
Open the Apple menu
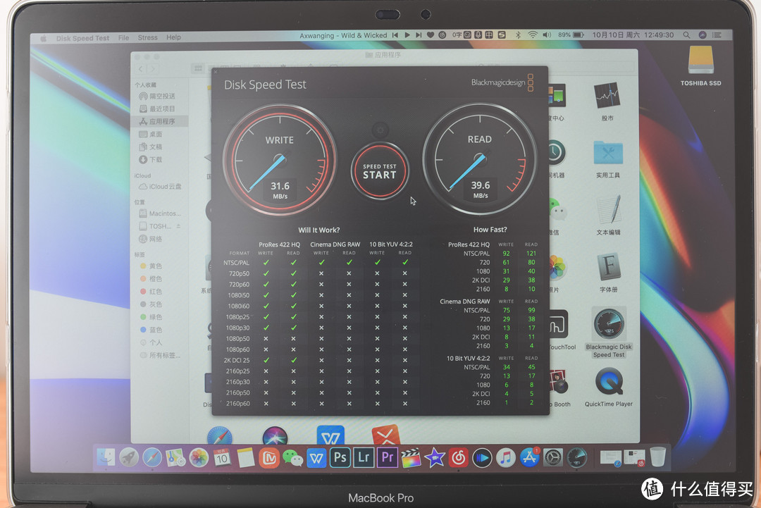pyautogui.click(x=43, y=38)
